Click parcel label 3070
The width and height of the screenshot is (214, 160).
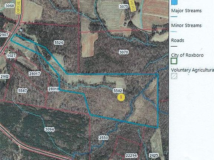124,52
